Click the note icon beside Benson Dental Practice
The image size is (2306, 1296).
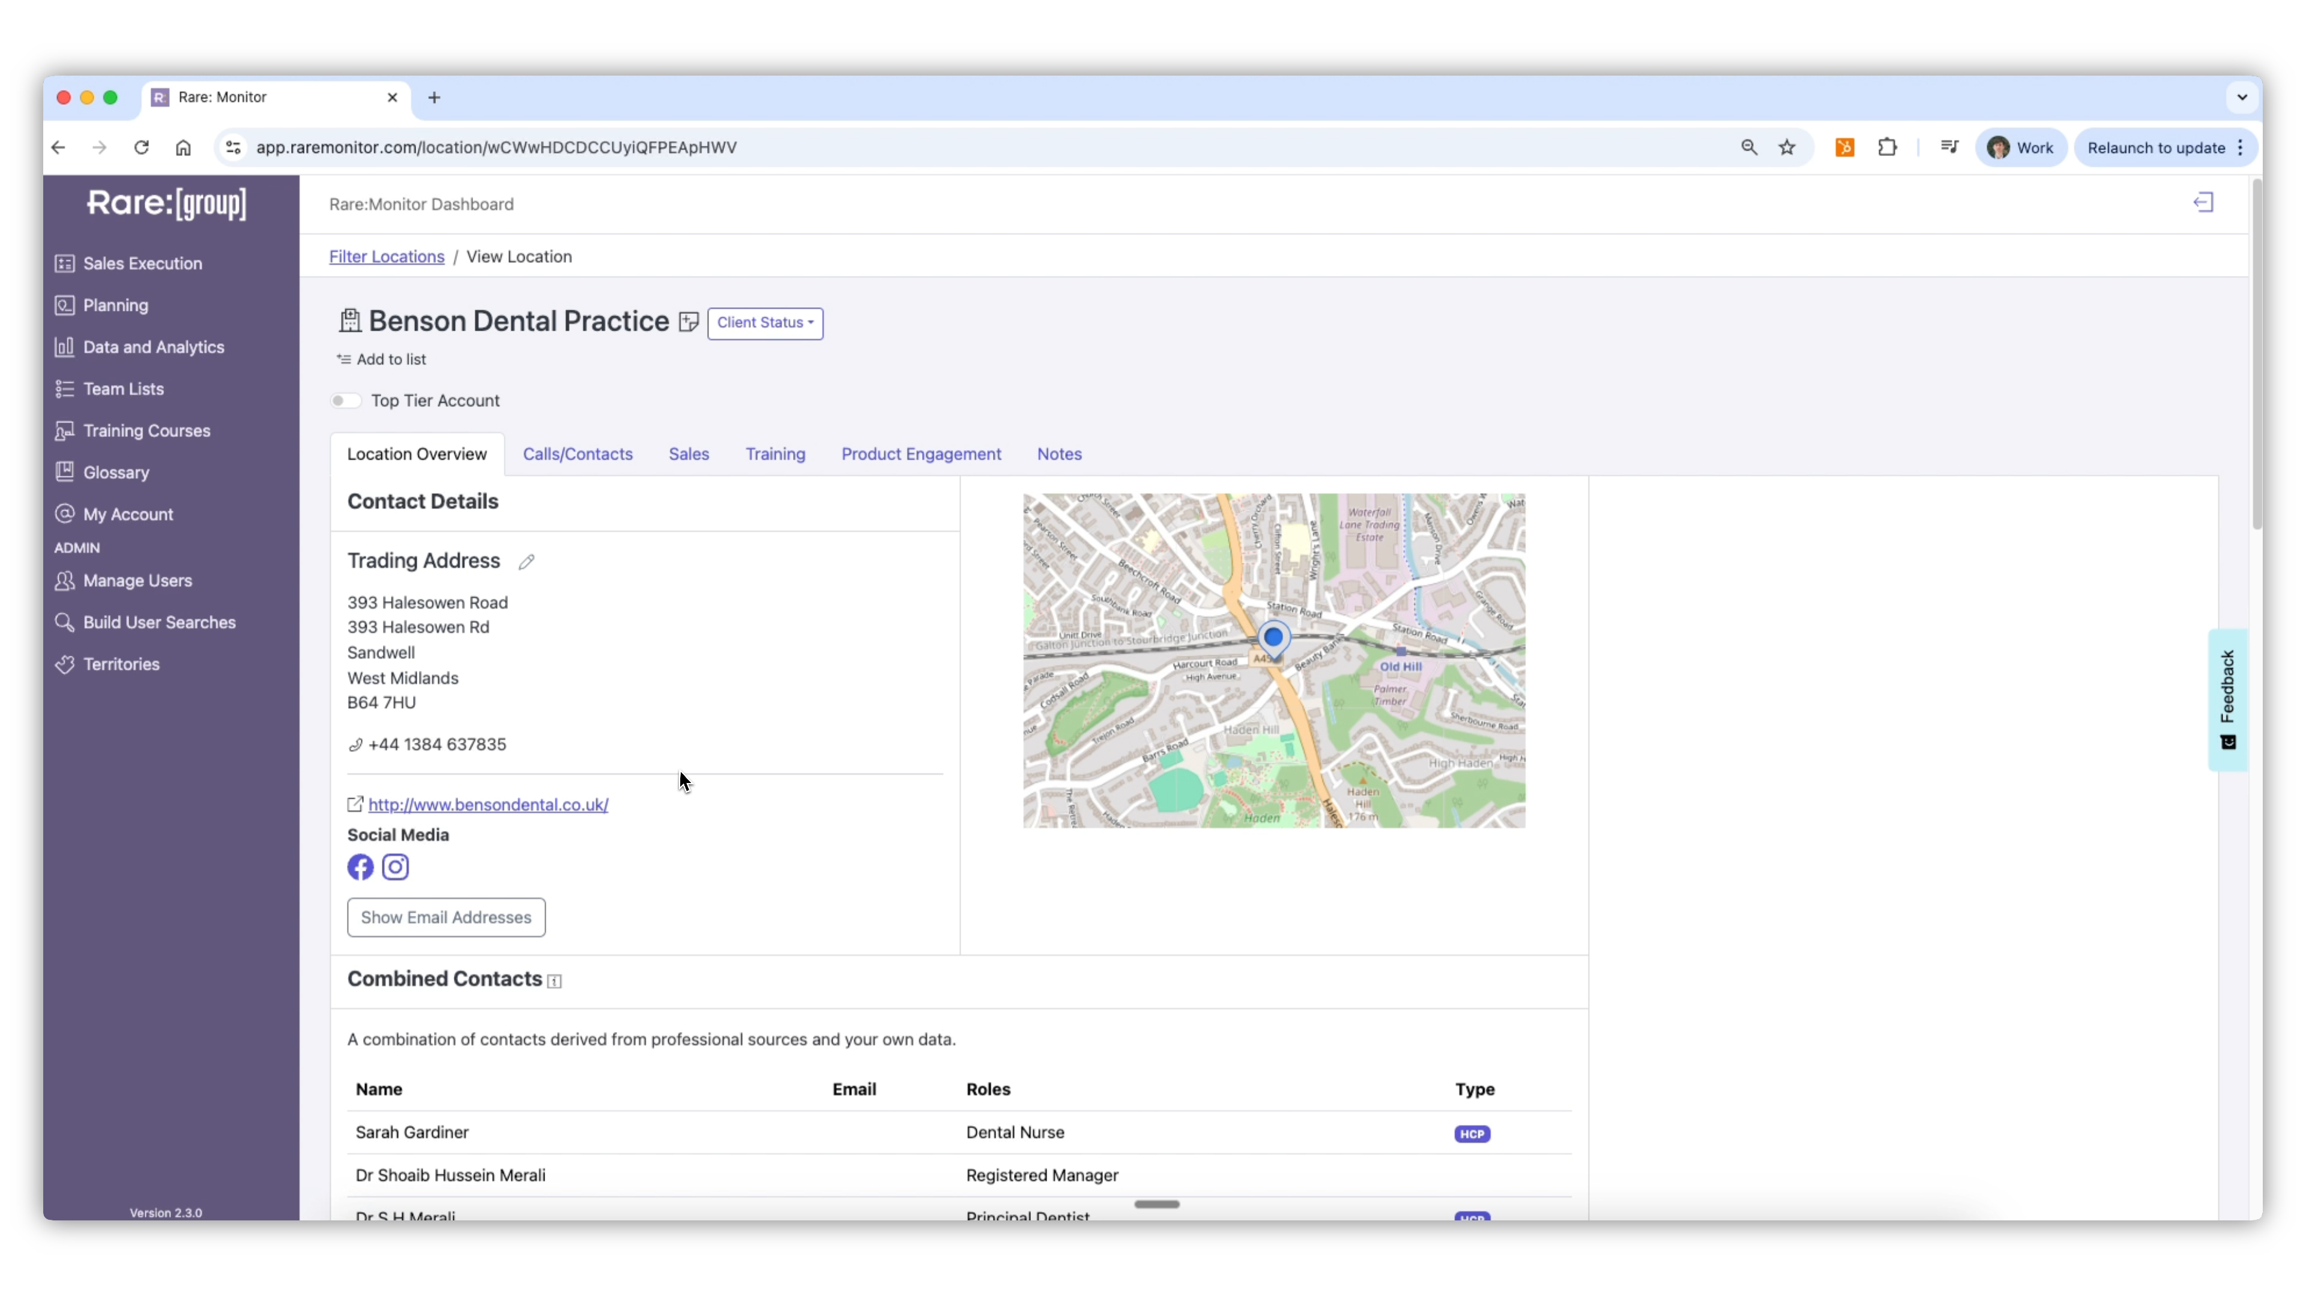tap(689, 322)
